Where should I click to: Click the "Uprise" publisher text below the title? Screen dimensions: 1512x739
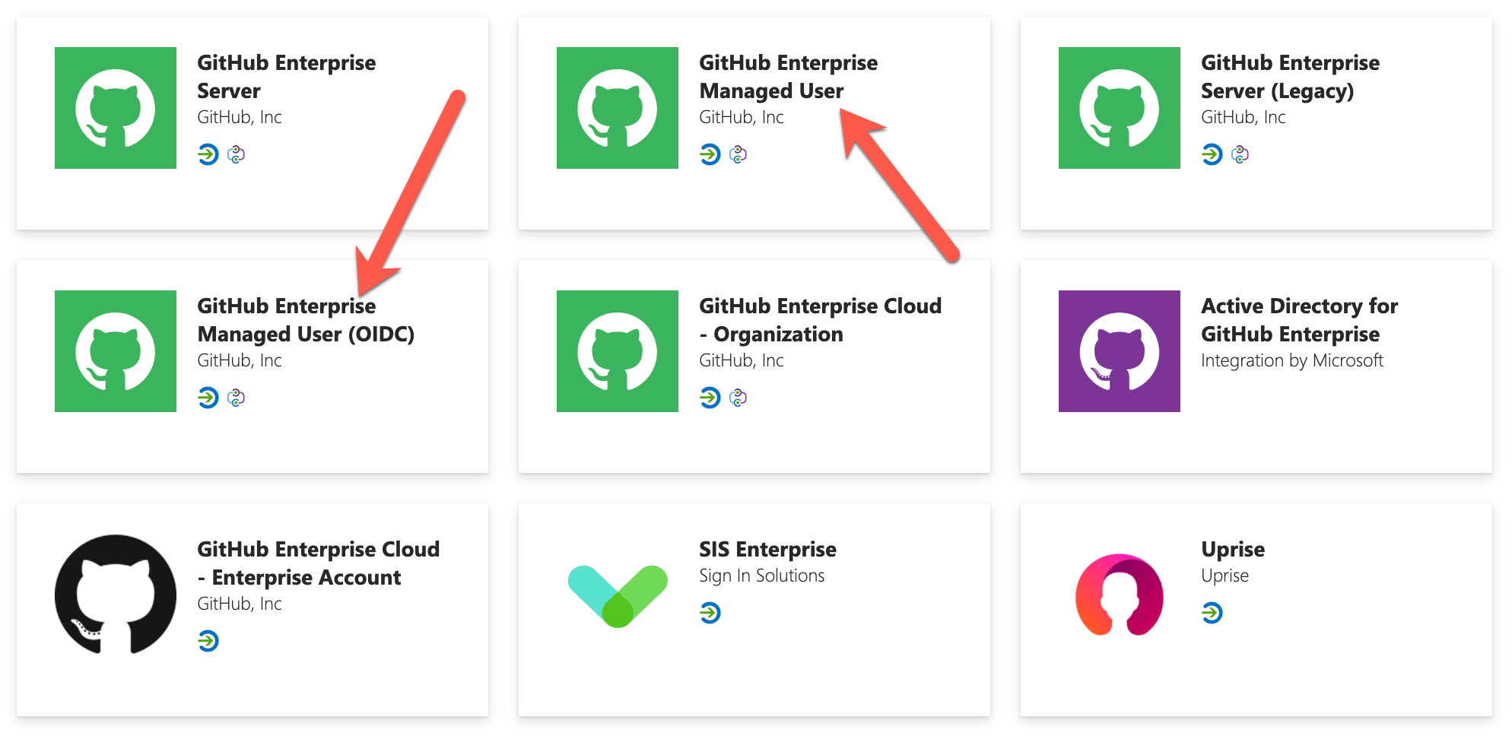(x=1225, y=576)
